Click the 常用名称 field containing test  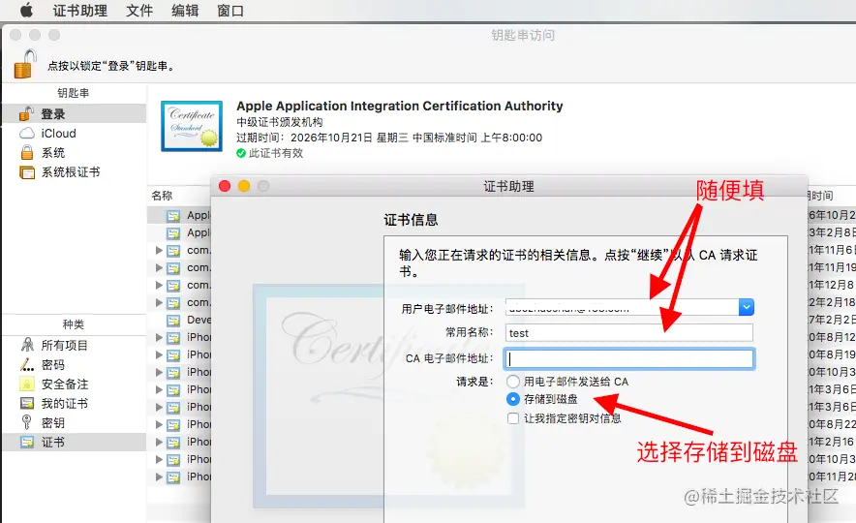629,333
